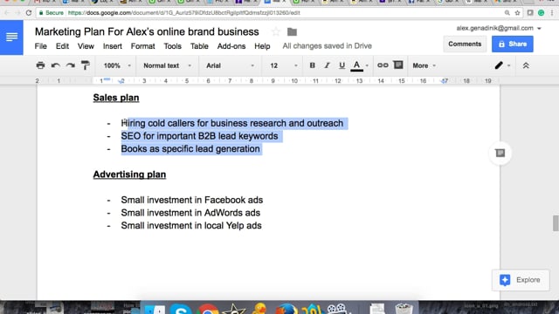Image resolution: width=559 pixels, height=314 pixels.
Task: Click the zoom magnifier icon in address bar
Action: click(507, 13)
